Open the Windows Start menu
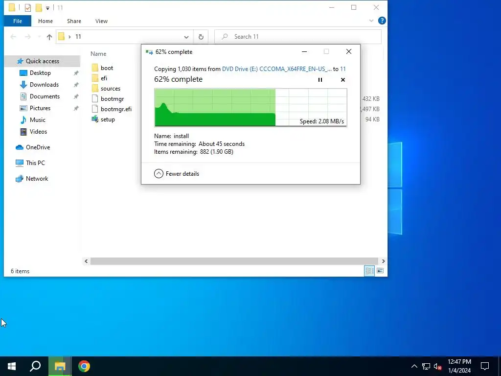This screenshot has height=376, width=501. 12,366
